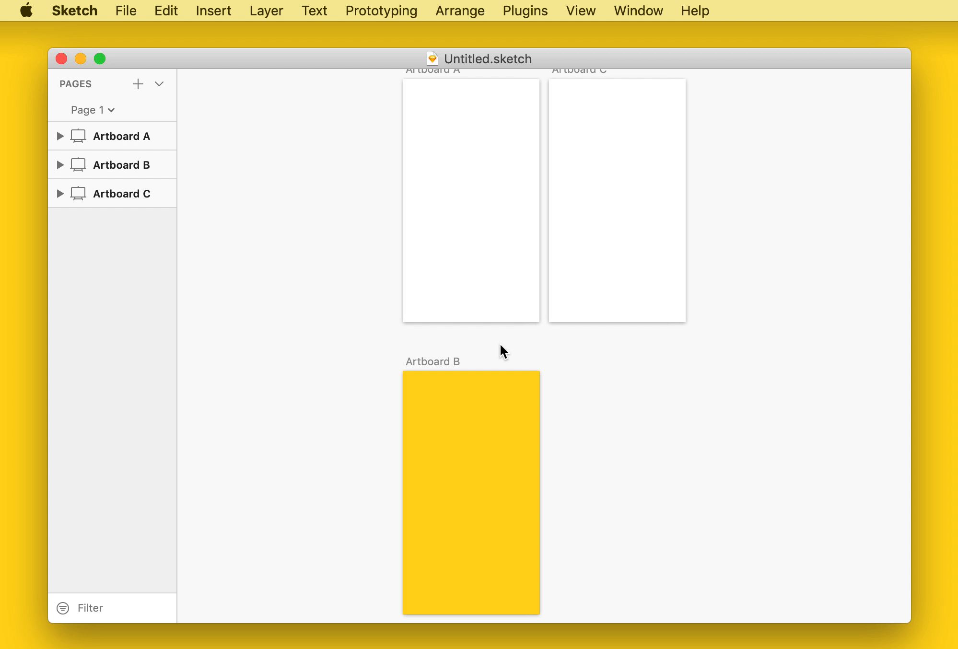Collapse the pages list chevron
The width and height of the screenshot is (958, 649).
(159, 84)
